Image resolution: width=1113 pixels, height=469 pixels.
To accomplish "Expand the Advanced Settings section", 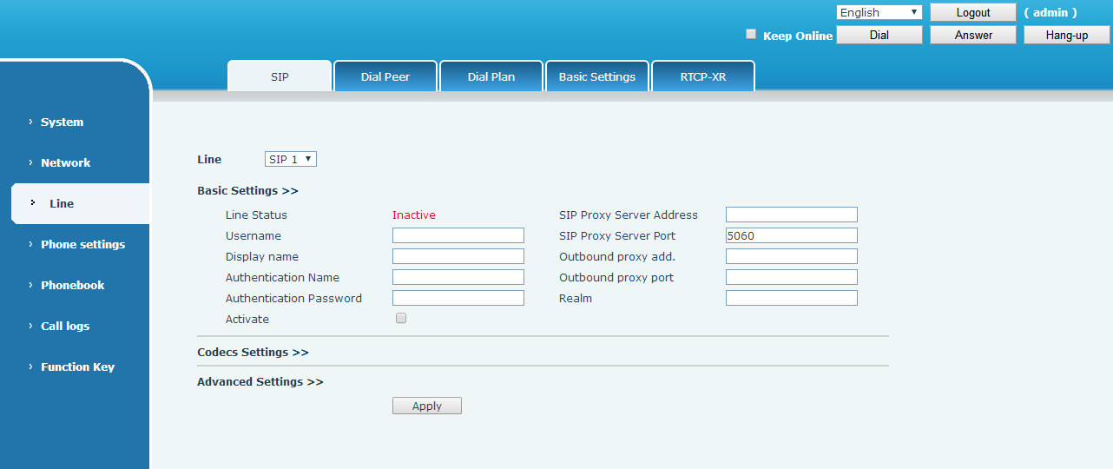I will [x=260, y=382].
